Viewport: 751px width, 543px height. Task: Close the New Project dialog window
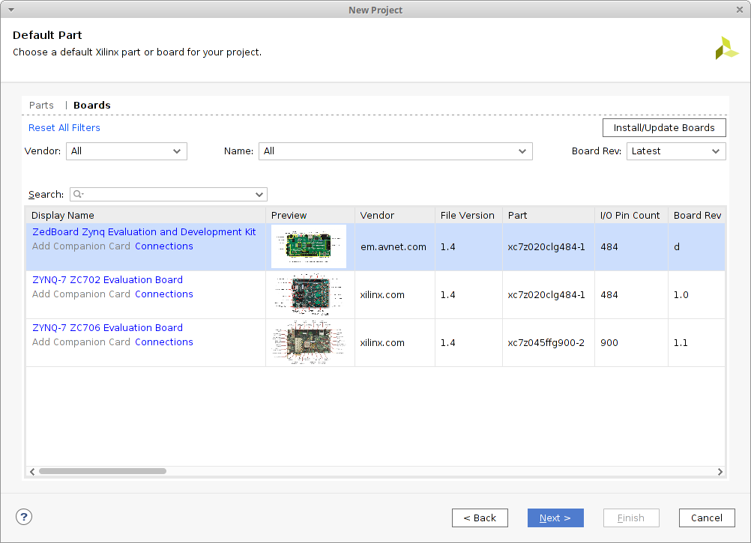pyautogui.click(x=739, y=10)
